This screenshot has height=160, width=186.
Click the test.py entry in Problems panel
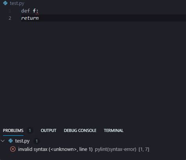22,141
